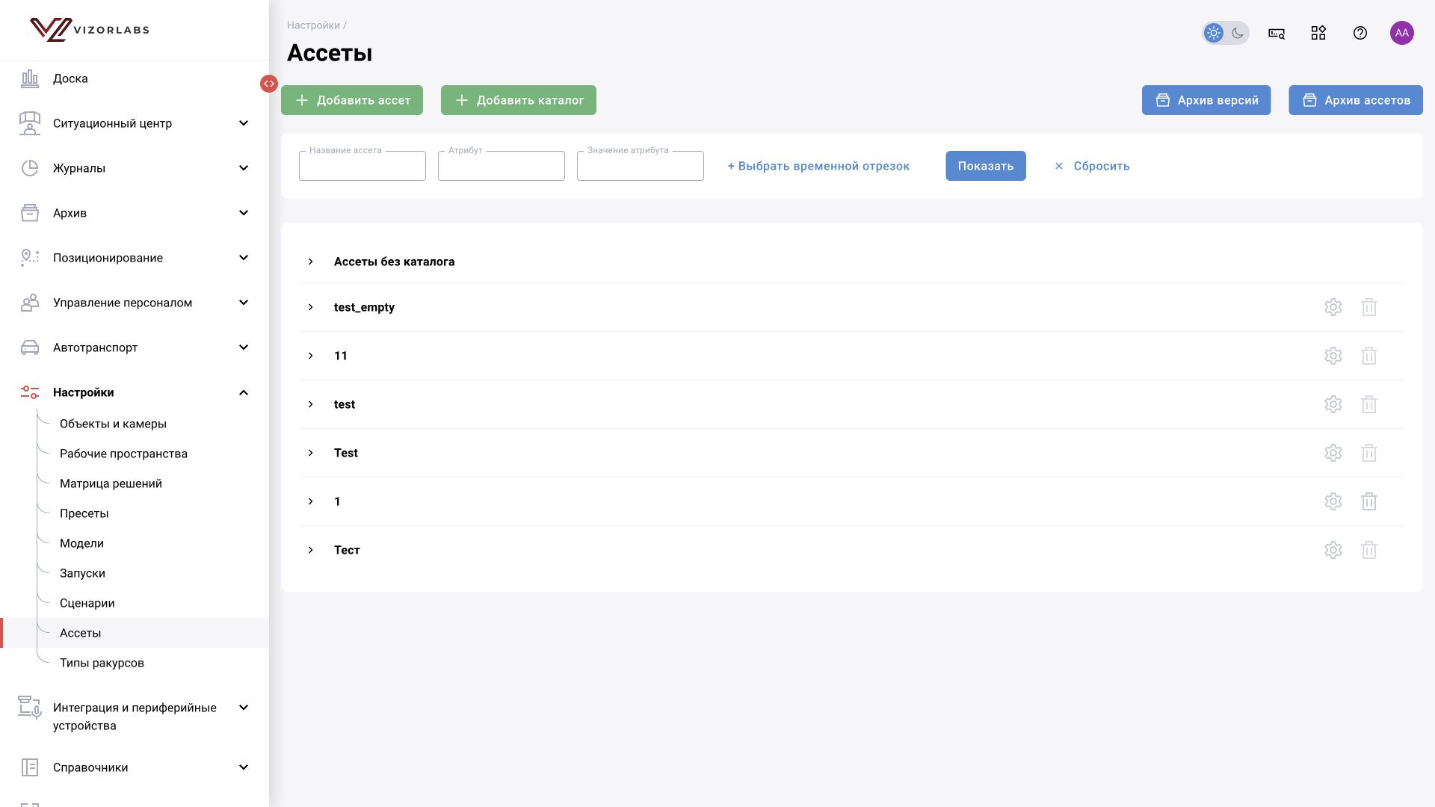Click Выбрать временной отрезок link
The width and height of the screenshot is (1435, 807).
coord(818,166)
